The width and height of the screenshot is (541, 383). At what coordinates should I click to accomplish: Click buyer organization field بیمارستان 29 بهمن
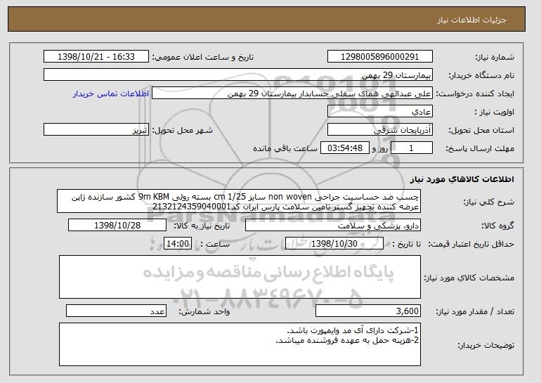click(x=238, y=75)
